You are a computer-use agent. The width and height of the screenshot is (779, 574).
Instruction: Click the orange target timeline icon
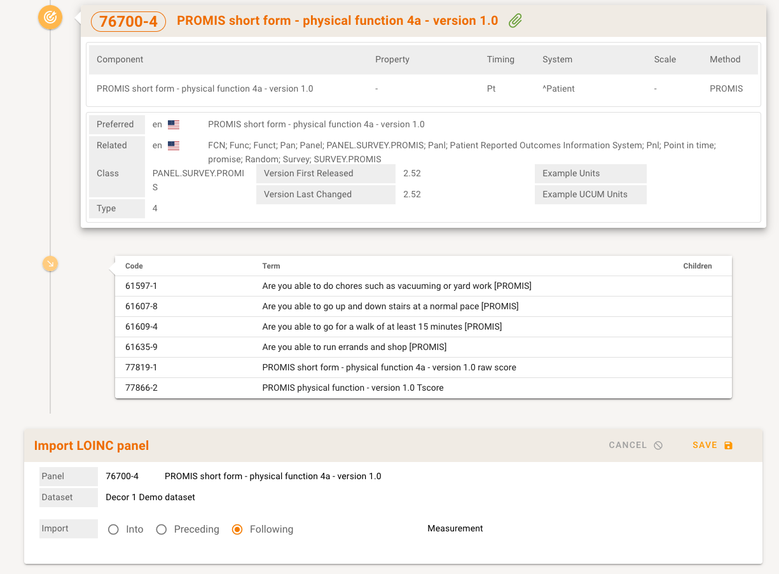tap(50, 18)
